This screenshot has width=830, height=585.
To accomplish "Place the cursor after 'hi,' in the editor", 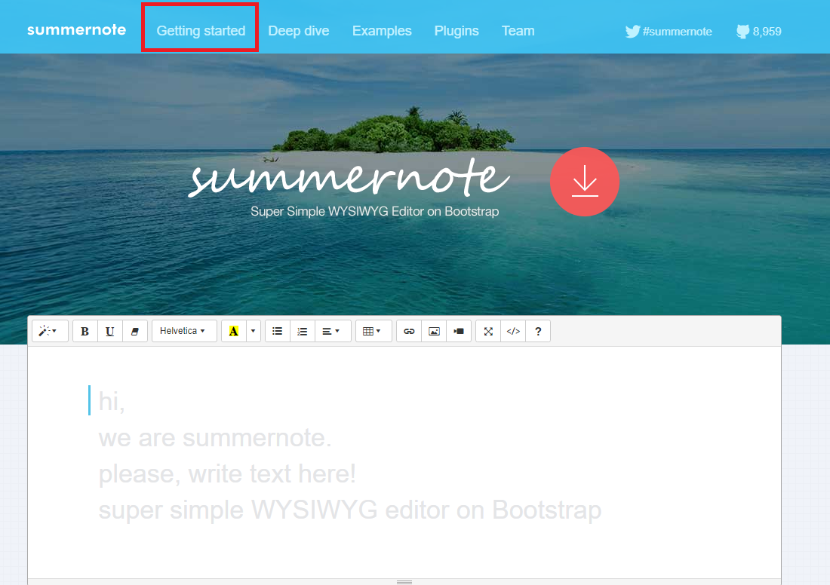I will [x=126, y=402].
